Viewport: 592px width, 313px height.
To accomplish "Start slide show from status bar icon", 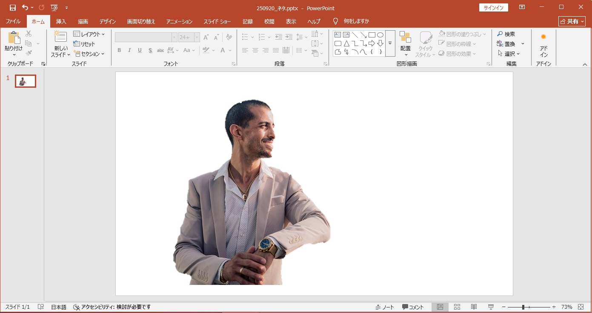I will (x=491, y=307).
